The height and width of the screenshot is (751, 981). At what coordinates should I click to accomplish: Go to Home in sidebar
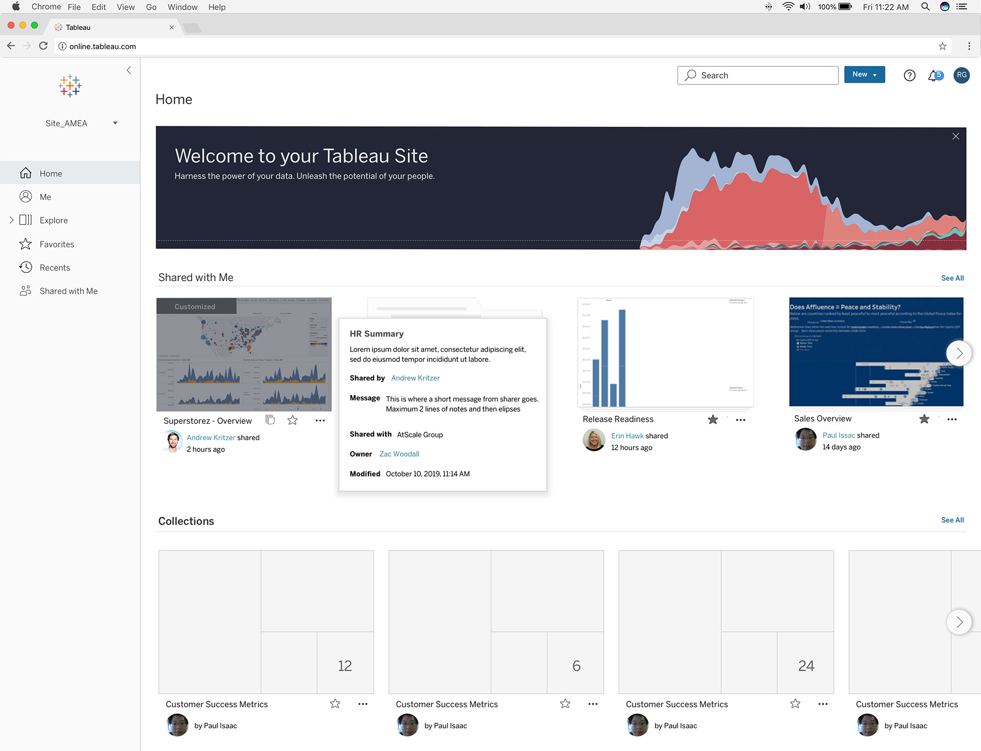coord(70,173)
